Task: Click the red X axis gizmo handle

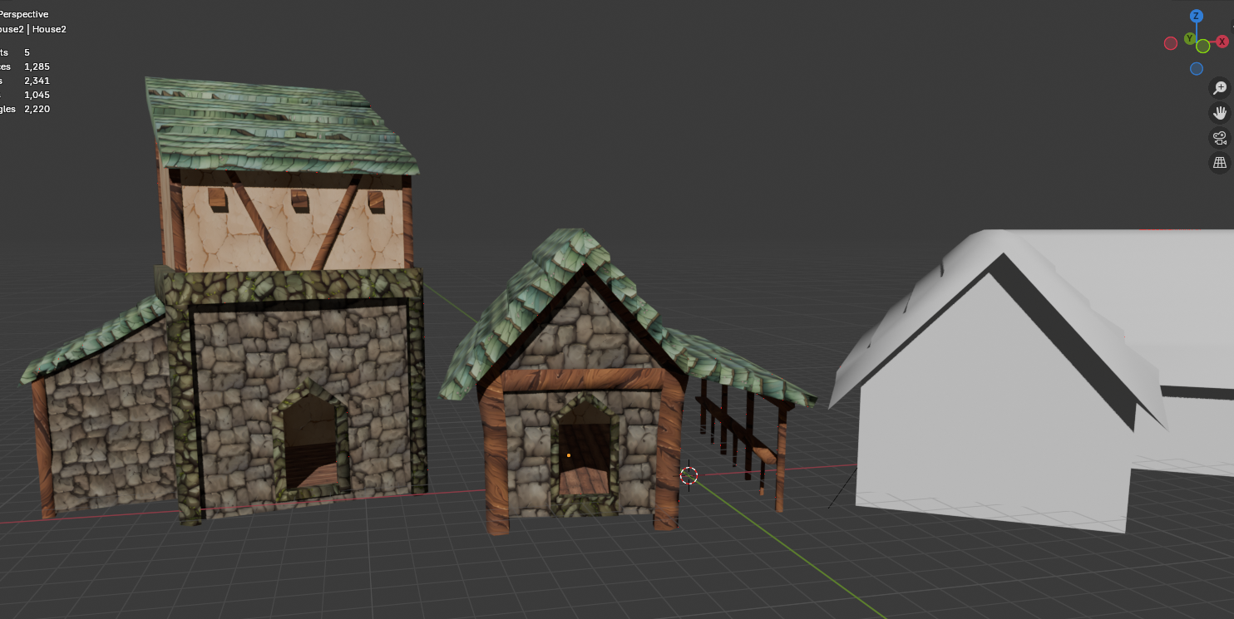Action: 1222,42
